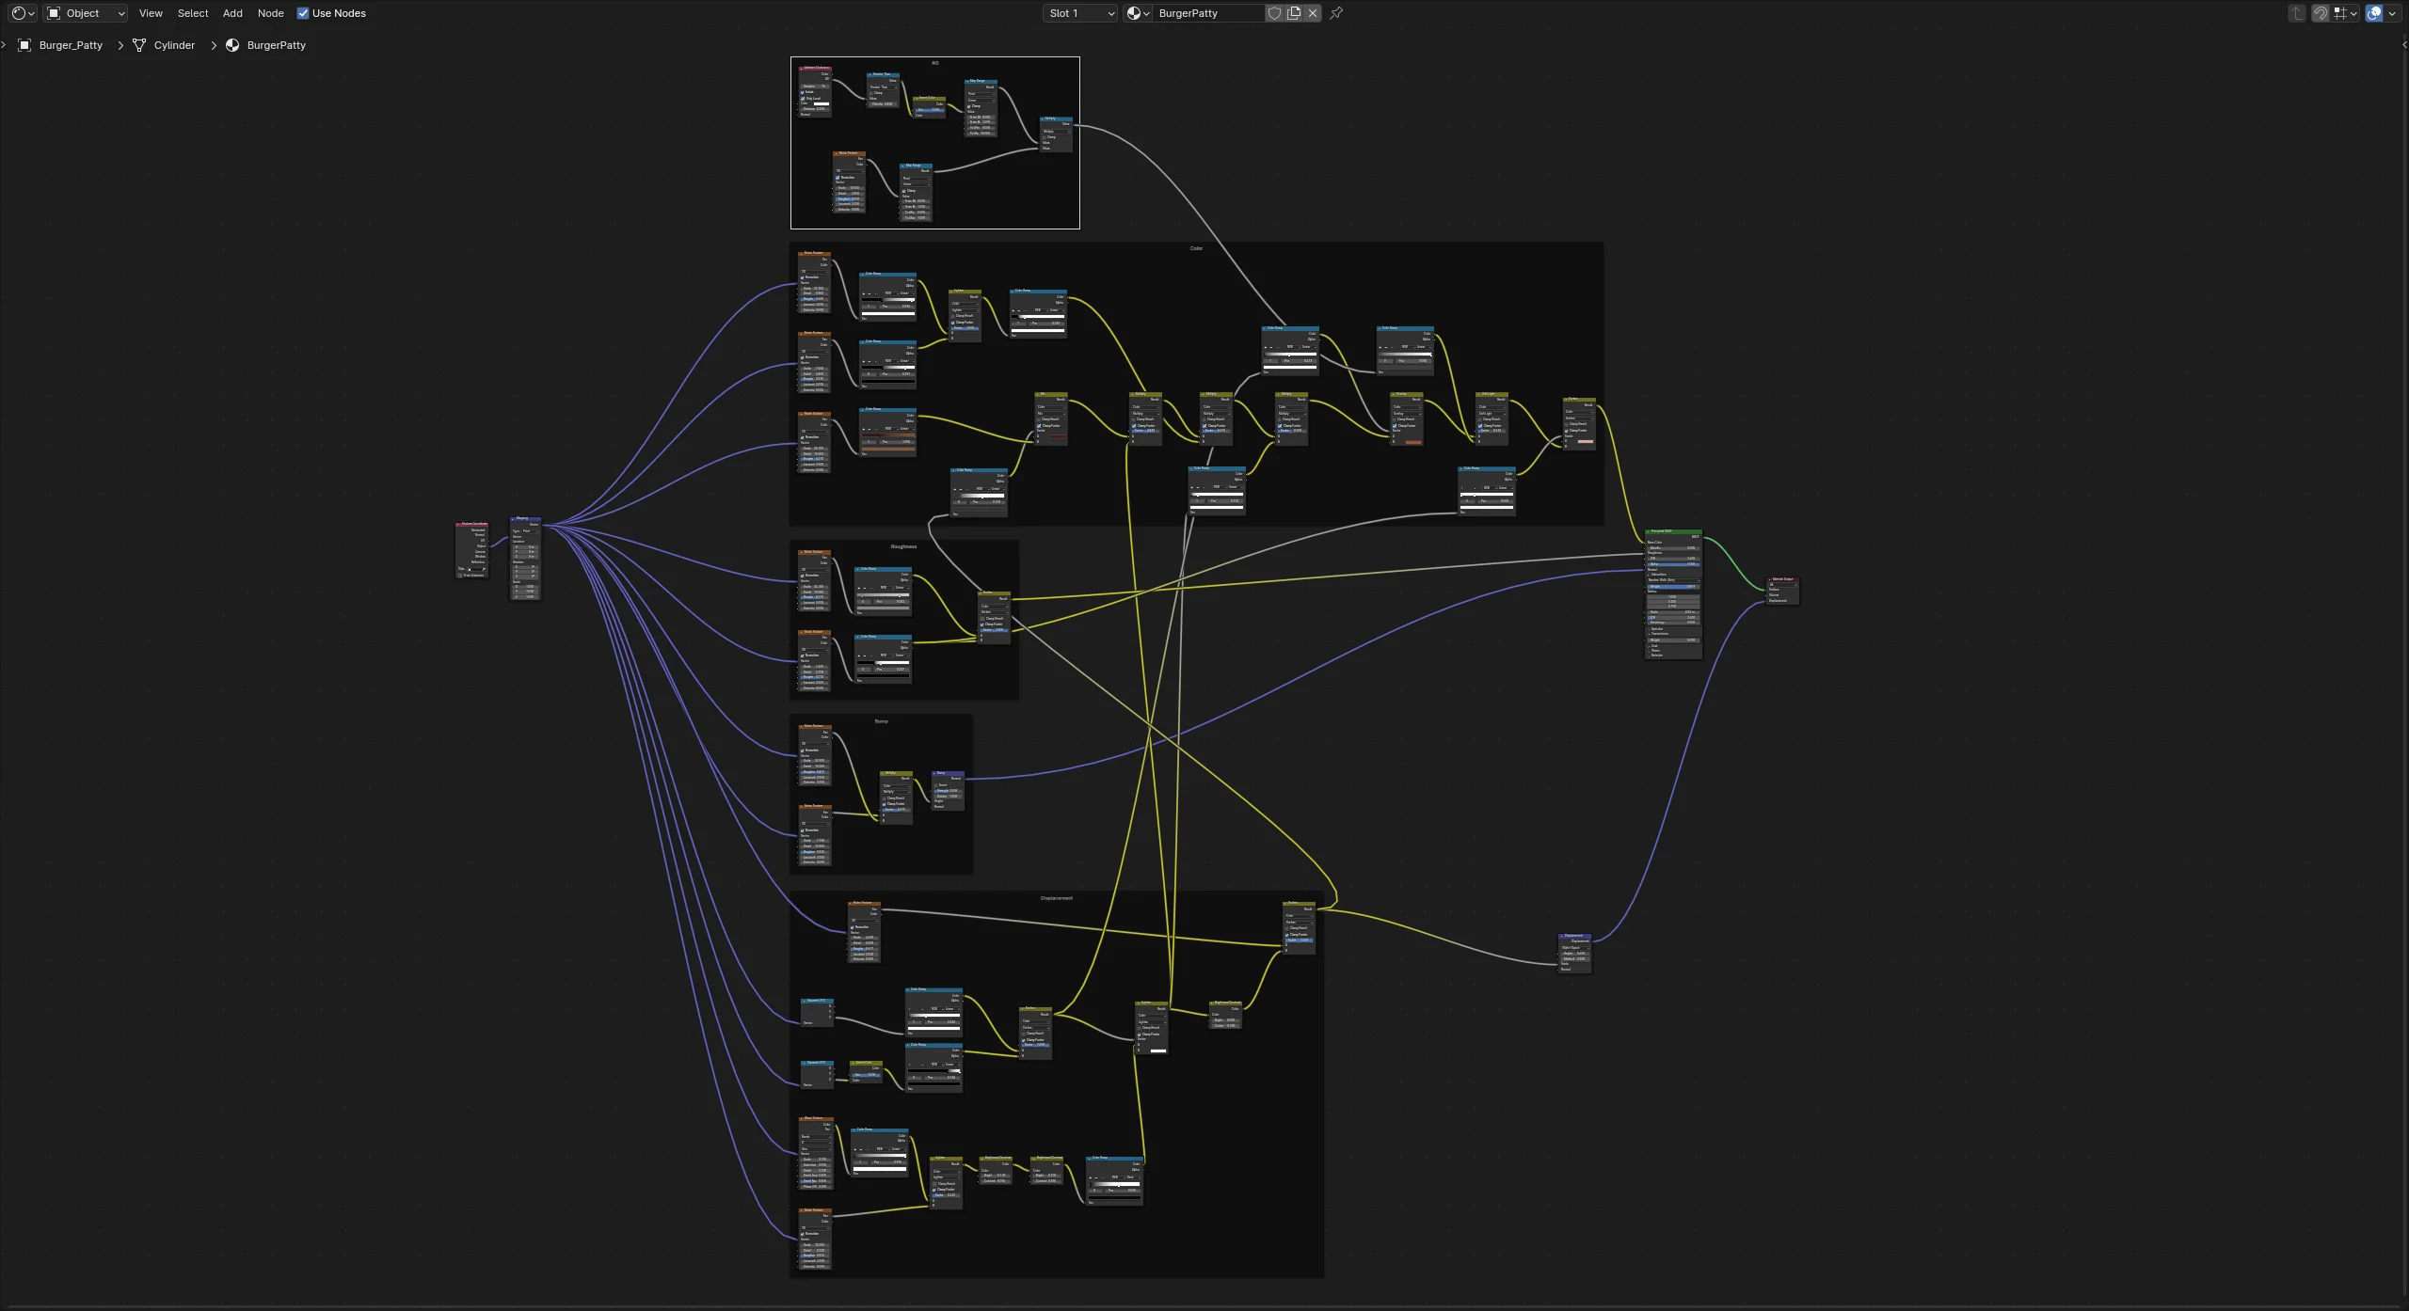Viewport: 2409px width, 1311px height.
Task: Pin the node tree
Action: 1336,13
